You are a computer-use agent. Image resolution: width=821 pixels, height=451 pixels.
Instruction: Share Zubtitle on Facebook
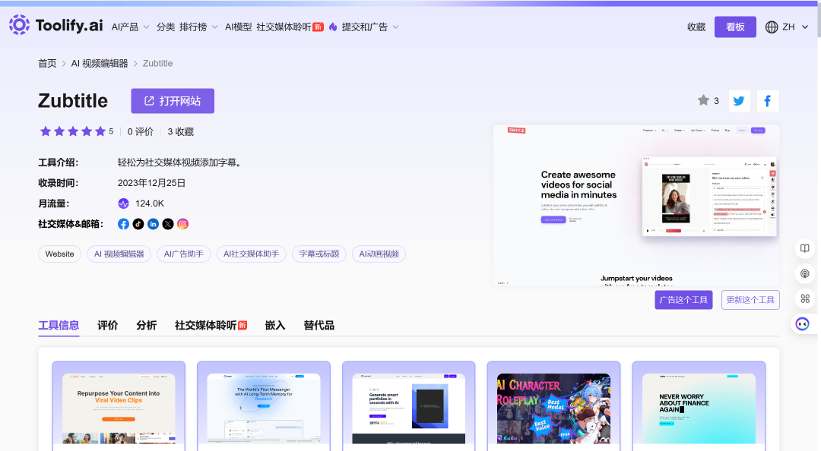coord(768,101)
